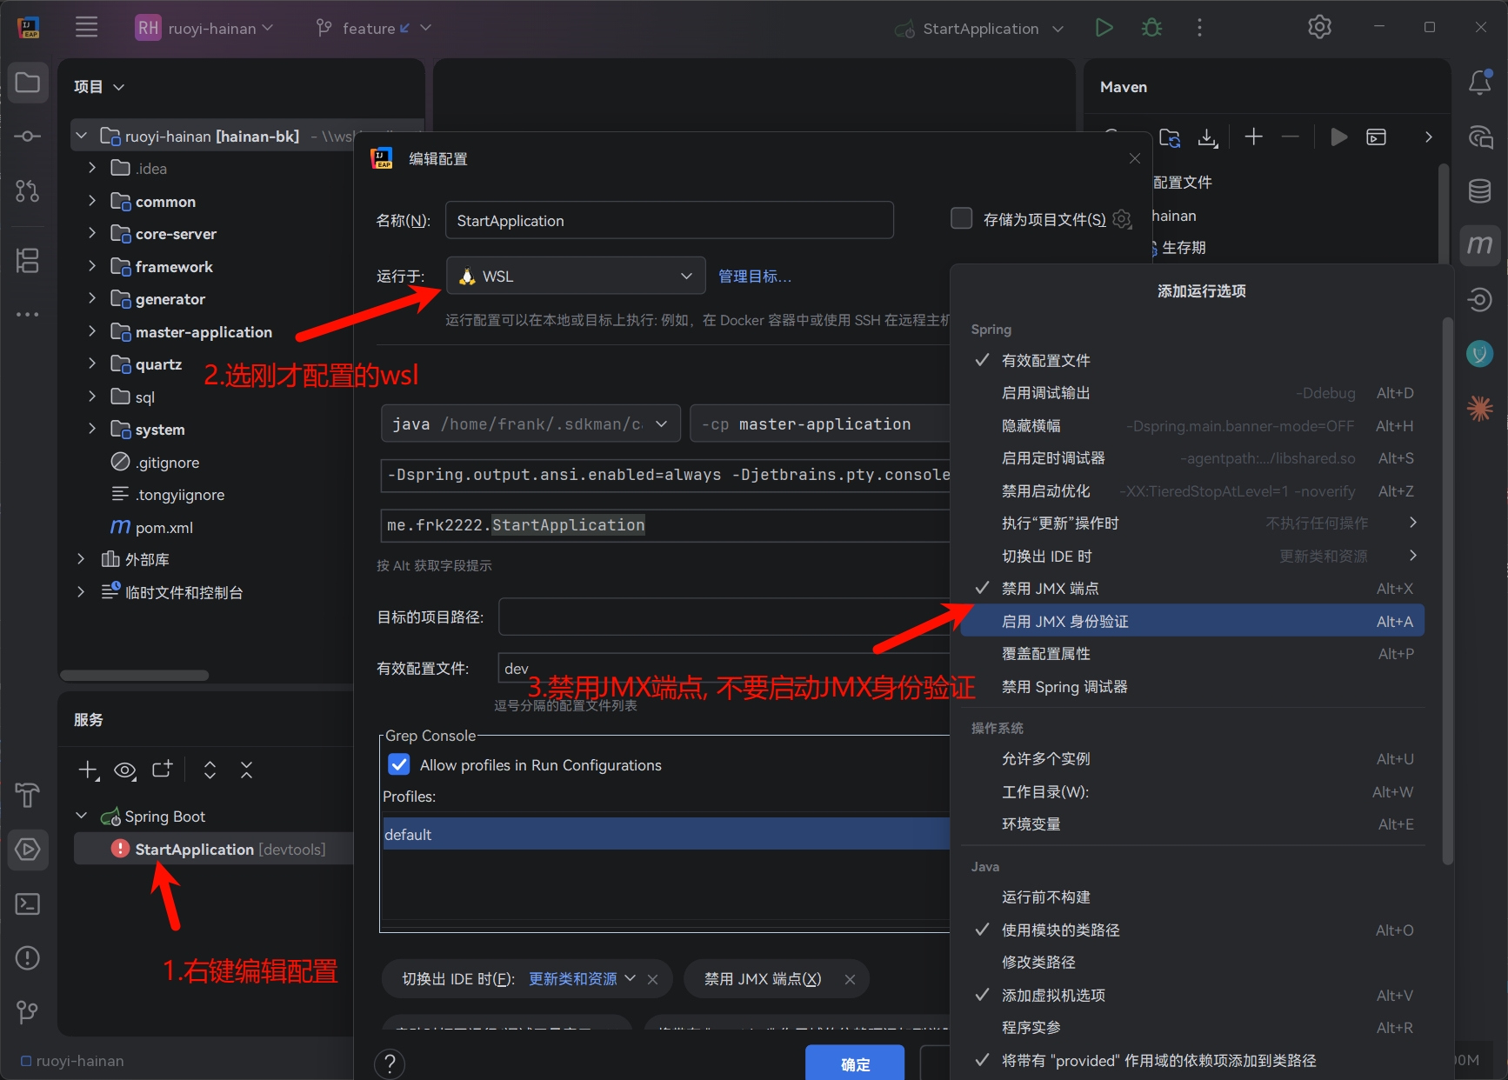Remove the 切换出 IDE 时 chip

pos(652,980)
